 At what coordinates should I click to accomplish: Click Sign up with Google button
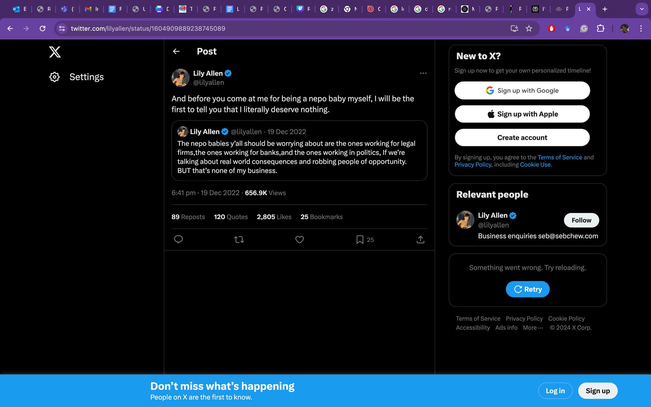click(x=522, y=90)
